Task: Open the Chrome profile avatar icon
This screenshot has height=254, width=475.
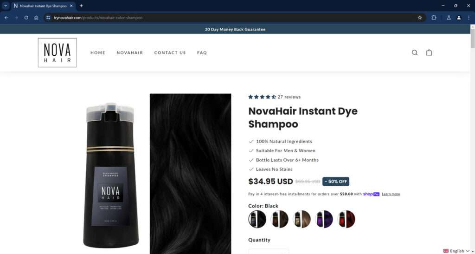Action: tap(459, 18)
